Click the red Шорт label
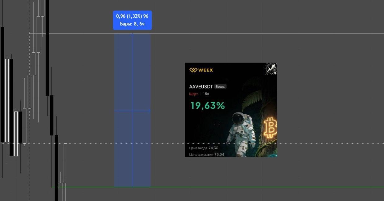This screenshot has width=384, height=201. pyautogui.click(x=193, y=94)
